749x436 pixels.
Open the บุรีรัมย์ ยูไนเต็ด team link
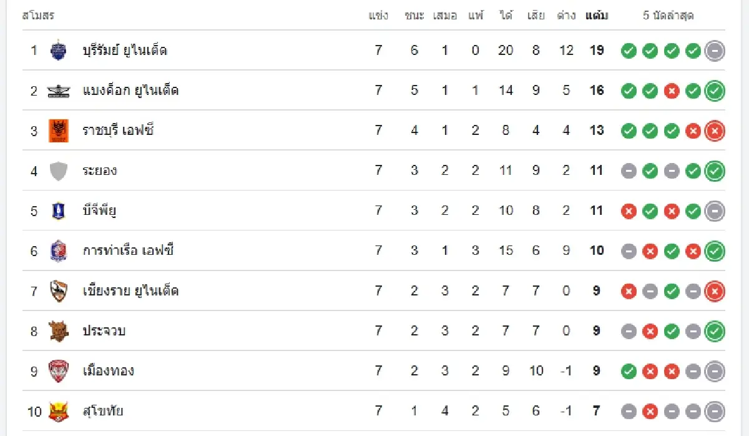click(x=125, y=51)
